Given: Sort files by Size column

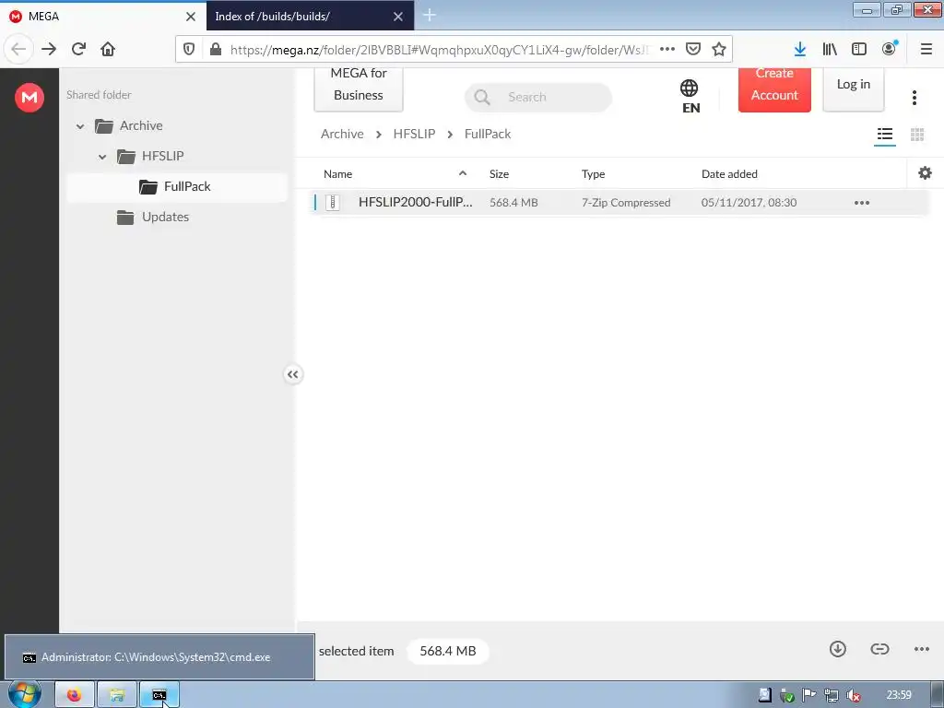Looking at the screenshot, I should (499, 174).
